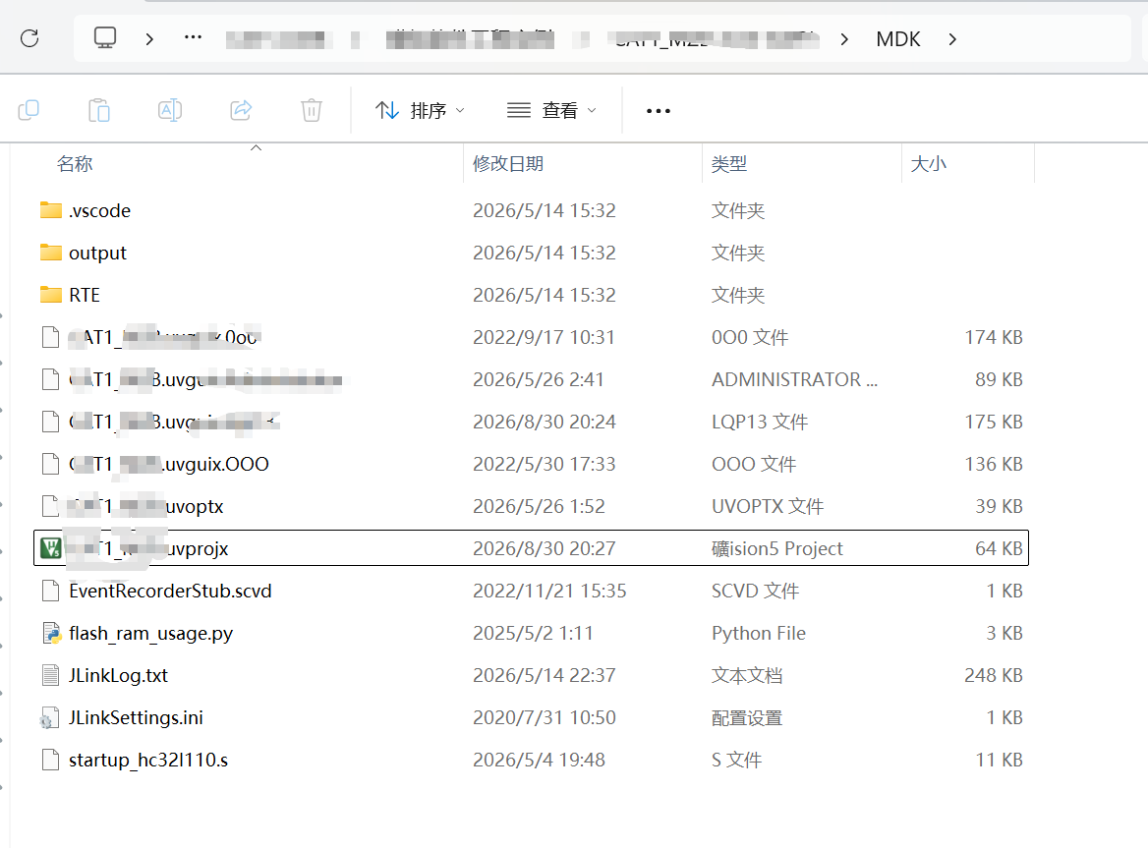Image resolution: width=1148 pixels, height=848 pixels.
Task: Expand the chevron before MDK breadcrumb
Action: 845,38
